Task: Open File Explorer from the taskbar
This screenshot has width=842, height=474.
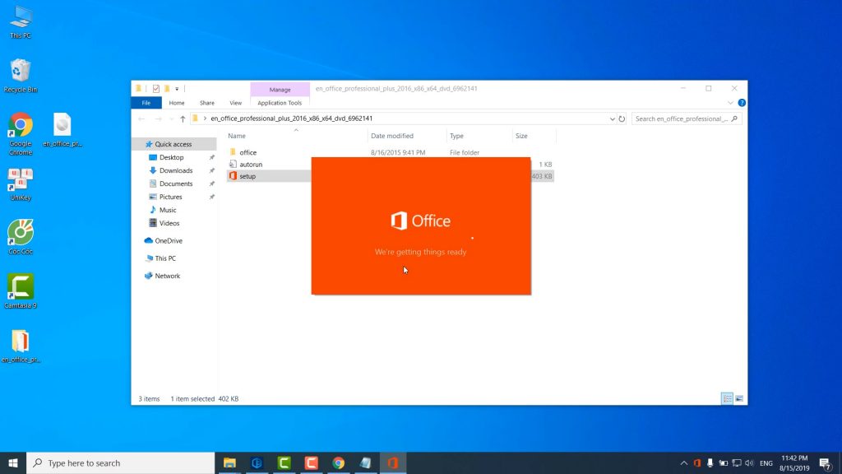Action: coord(230,462)
